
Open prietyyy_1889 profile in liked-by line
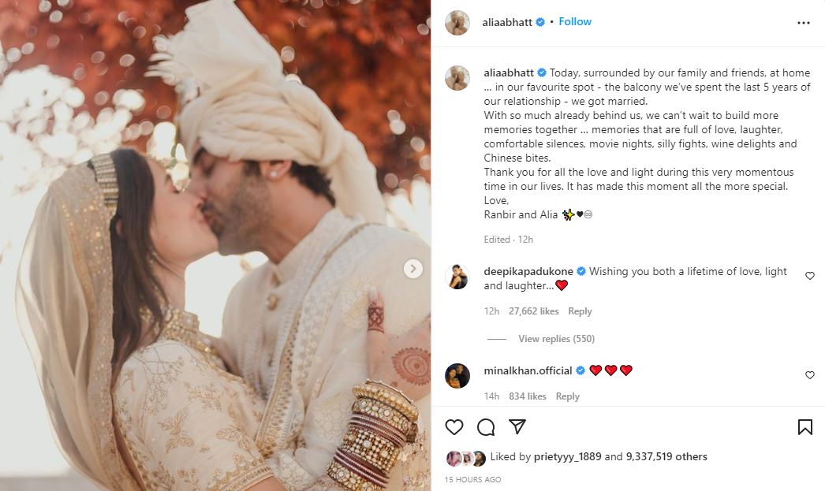coord(567,457)
